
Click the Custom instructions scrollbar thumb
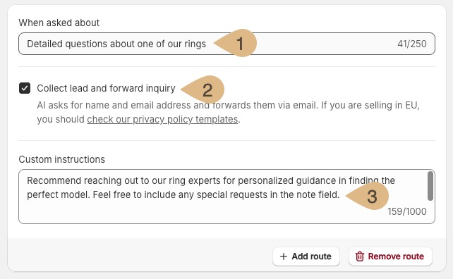pyautogui.click(x=430, y=186)
